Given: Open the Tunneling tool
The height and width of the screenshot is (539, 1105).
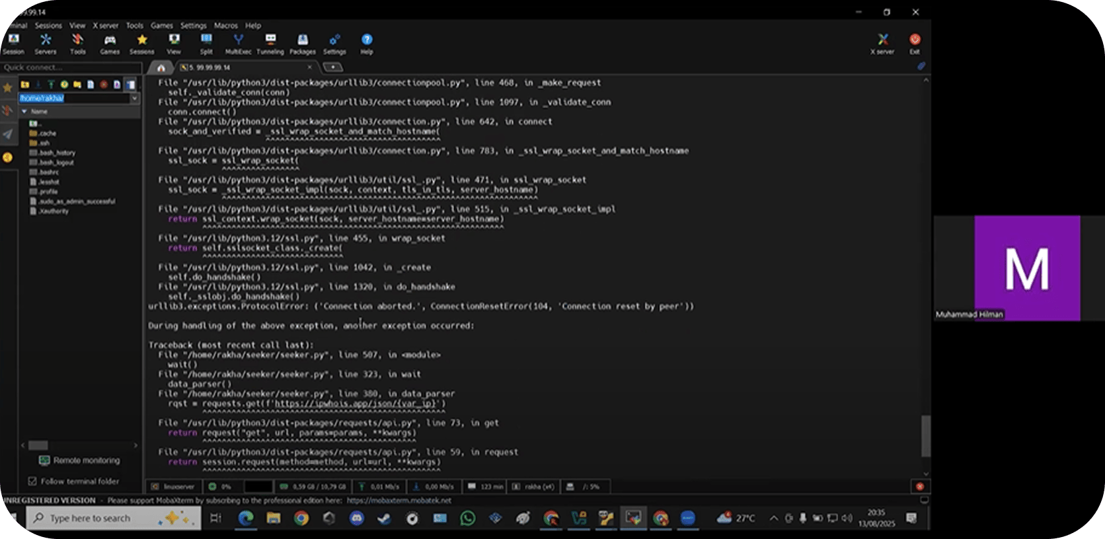Looking at the screenshot, I should (x=270, y=44).
